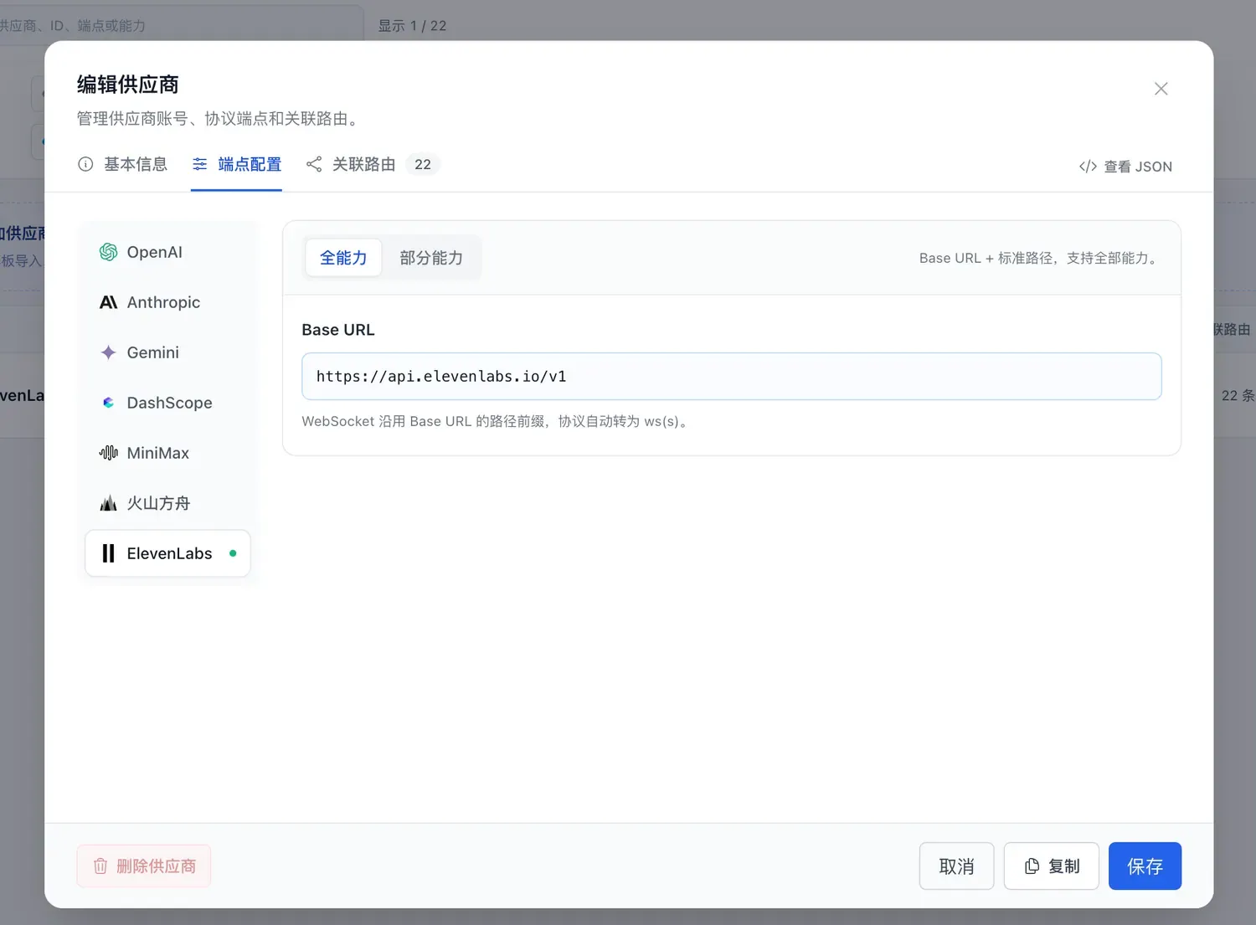Cancel editing with 取消
The image size is (1256, 925).
click(956, 866)
